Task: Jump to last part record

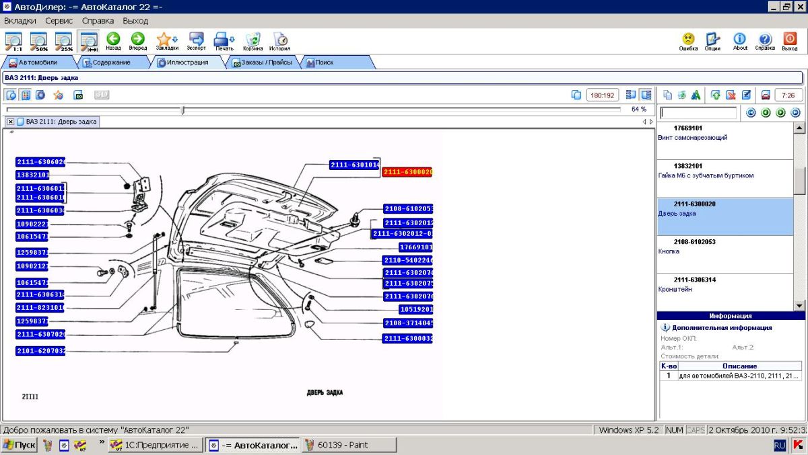Action: tap(795, 112)
